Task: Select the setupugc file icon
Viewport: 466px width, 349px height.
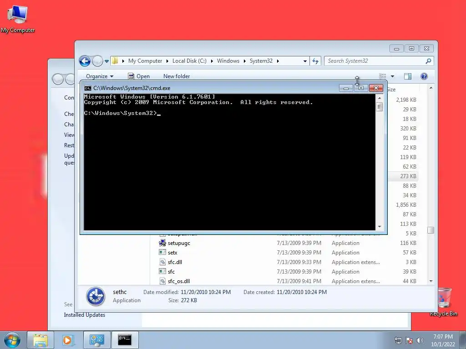Action: [x=162, y=243]
